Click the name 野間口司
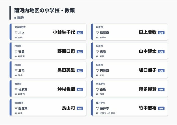Image resolution: width=177 pixels, height=125 pixels. coord(66,51)
